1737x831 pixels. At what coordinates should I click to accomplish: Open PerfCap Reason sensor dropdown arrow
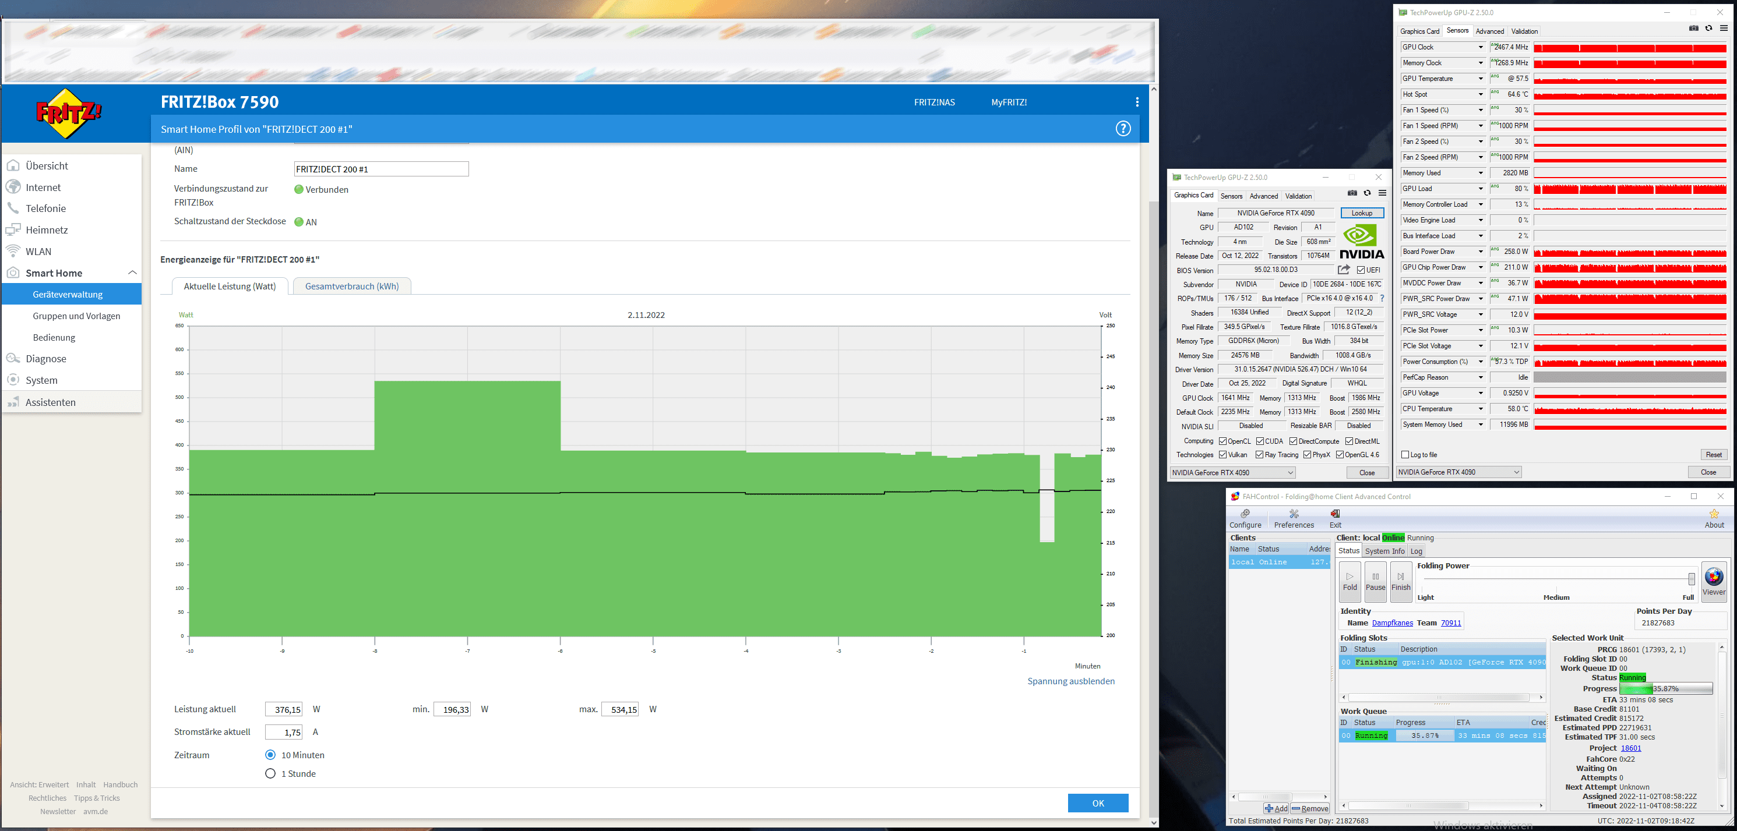pyautogui.click(x=1481, y=377)
